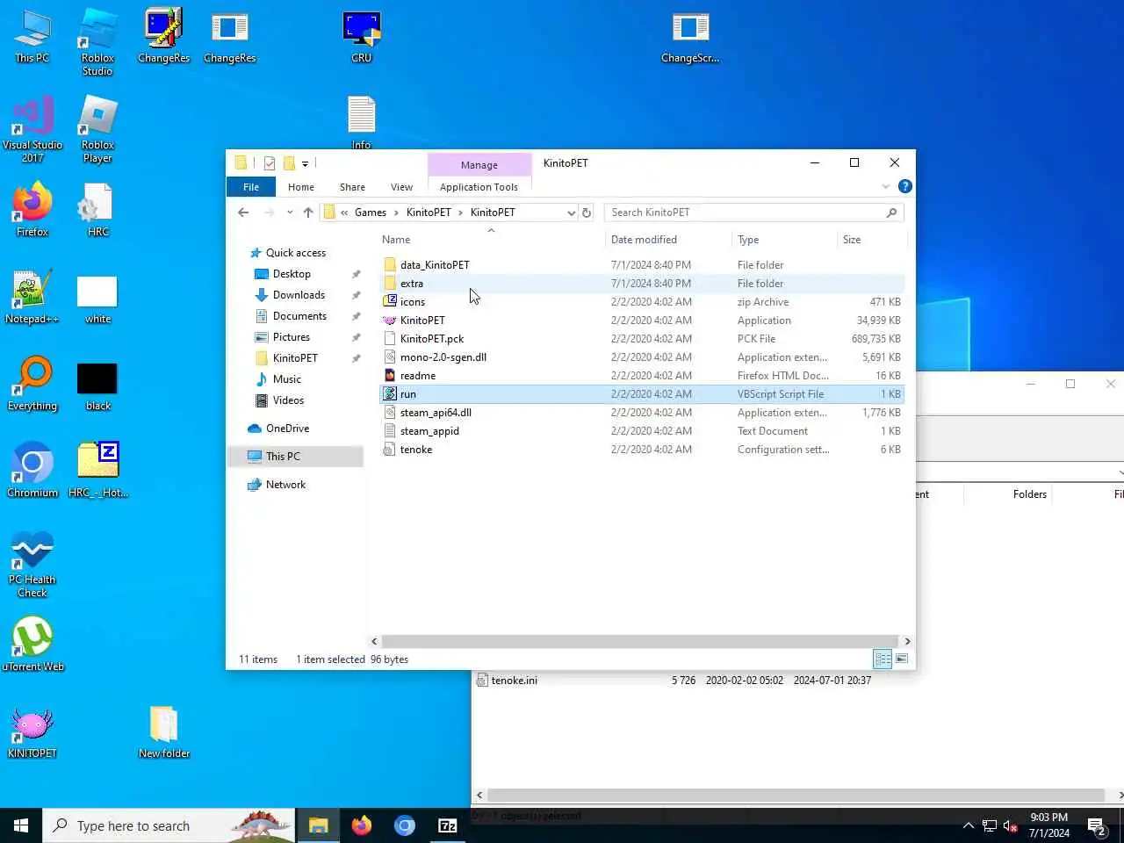1124x843 pixels.
Task: Launch Firefox from the desktop
Action: 32,210
